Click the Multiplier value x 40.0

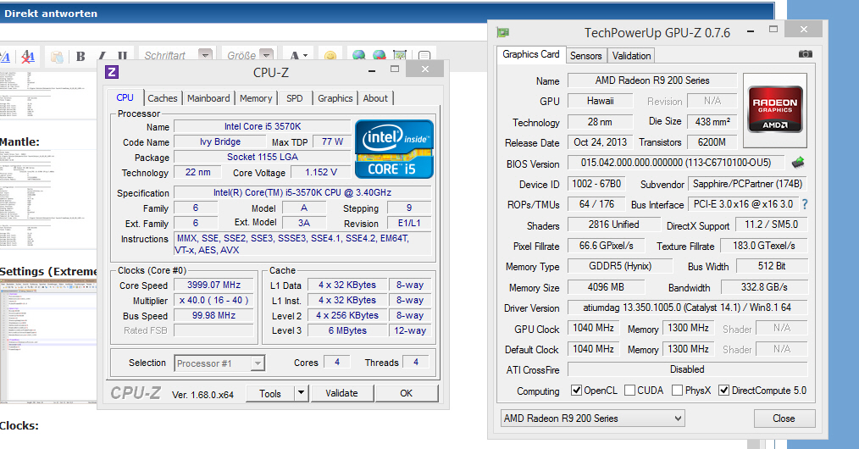click(x=213, y=300)
